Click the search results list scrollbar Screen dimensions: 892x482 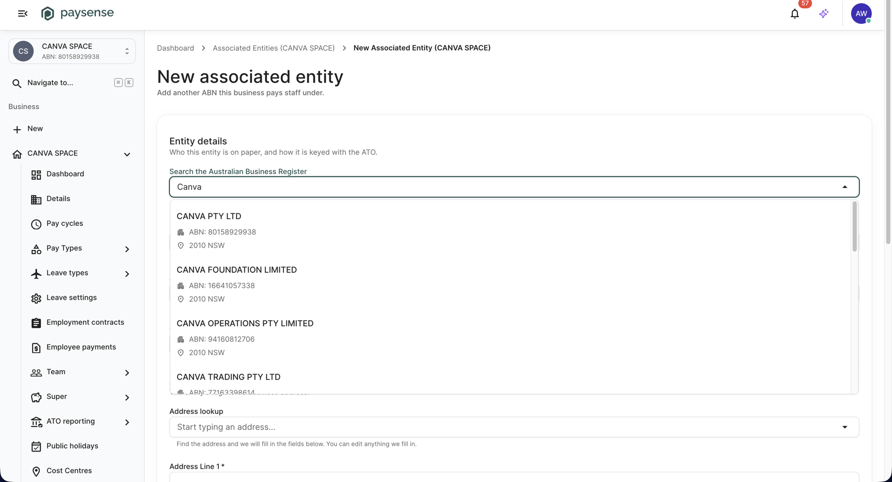click(x=855, y=226)
